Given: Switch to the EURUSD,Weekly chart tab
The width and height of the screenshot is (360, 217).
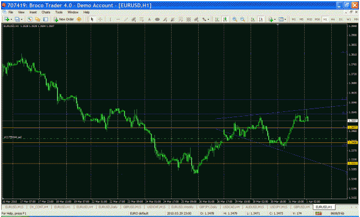Looking at the screenshot, I should click(x=183, y=207).
